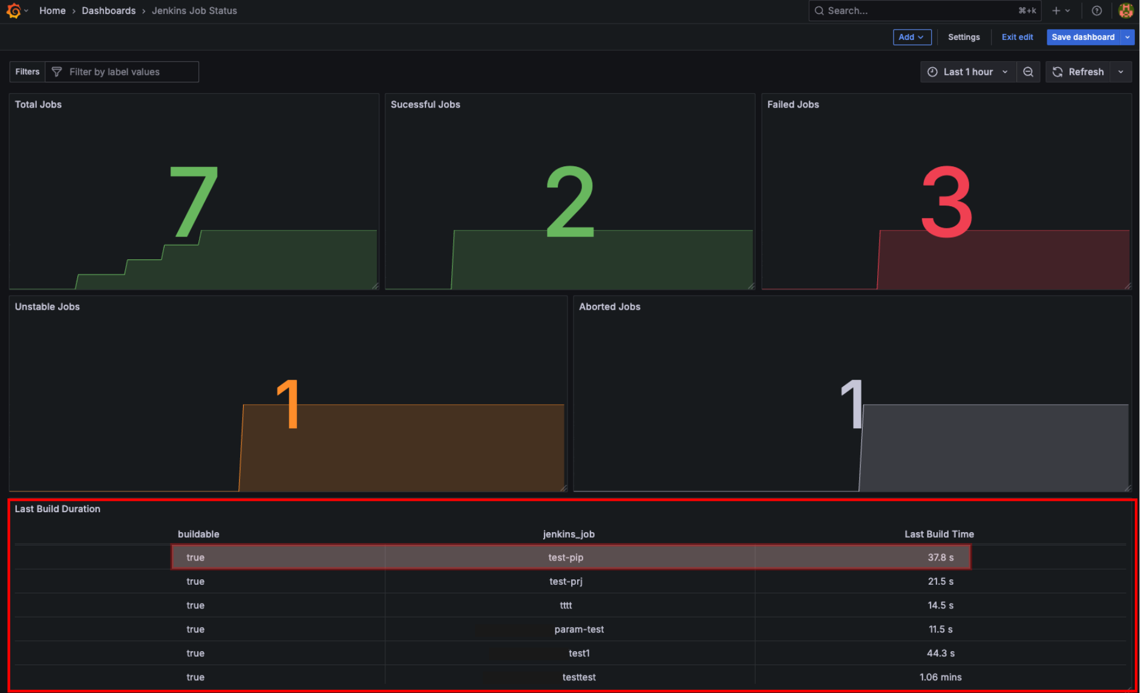
Task: Click Last Build Duration panel title
Action: 57,509
